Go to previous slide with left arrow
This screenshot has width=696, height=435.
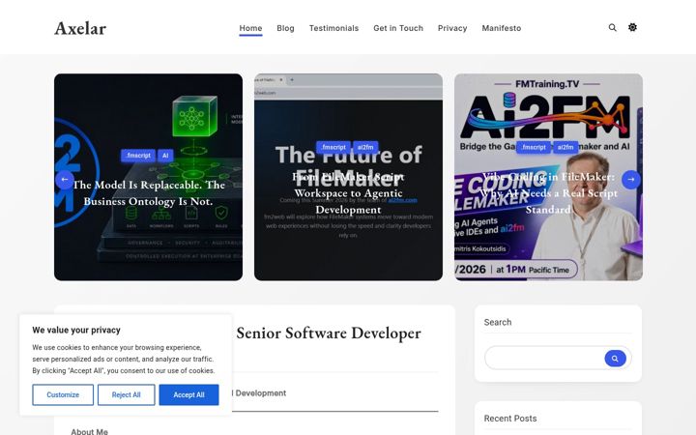(x=65, y=180)
